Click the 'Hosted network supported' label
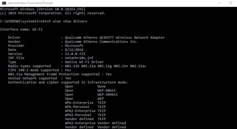 (33, 78)
